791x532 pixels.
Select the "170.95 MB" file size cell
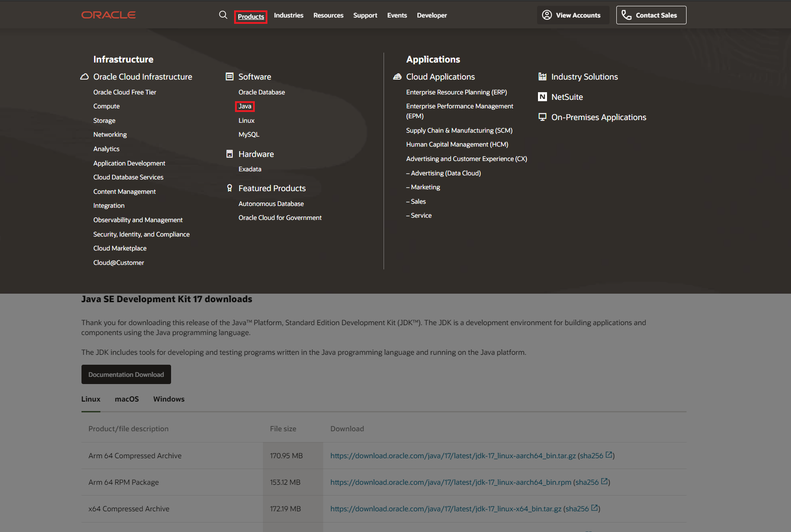(293, 456)
